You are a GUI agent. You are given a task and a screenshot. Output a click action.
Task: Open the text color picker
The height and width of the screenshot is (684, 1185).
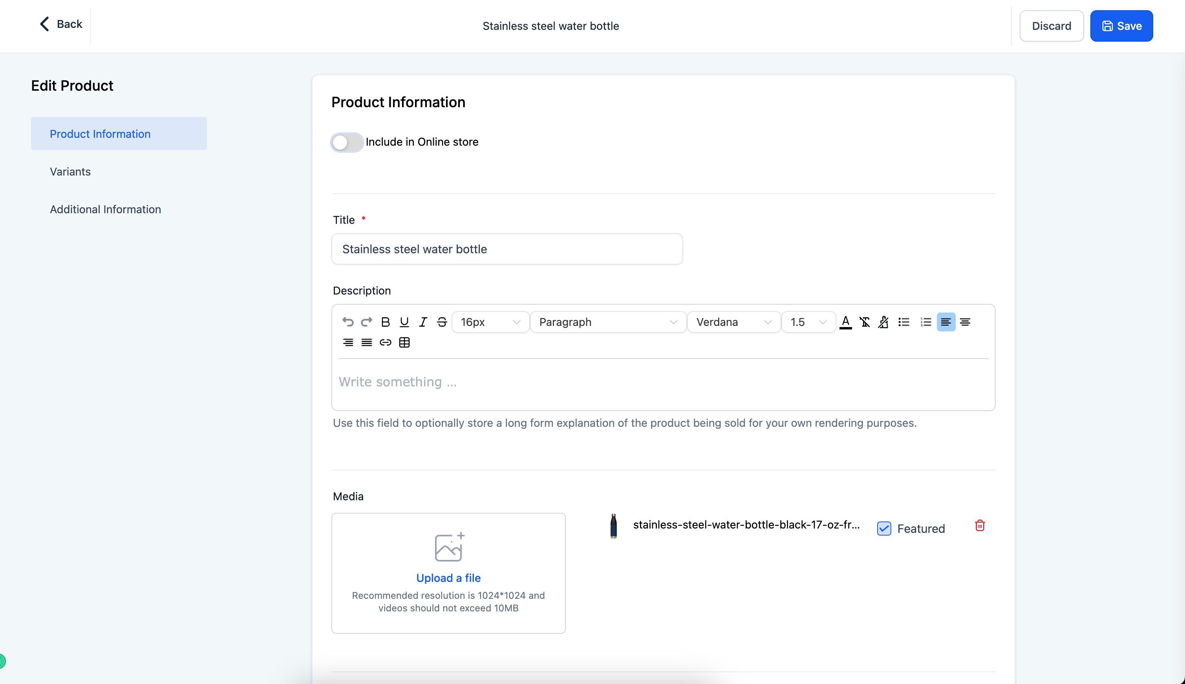click(845, 322)
